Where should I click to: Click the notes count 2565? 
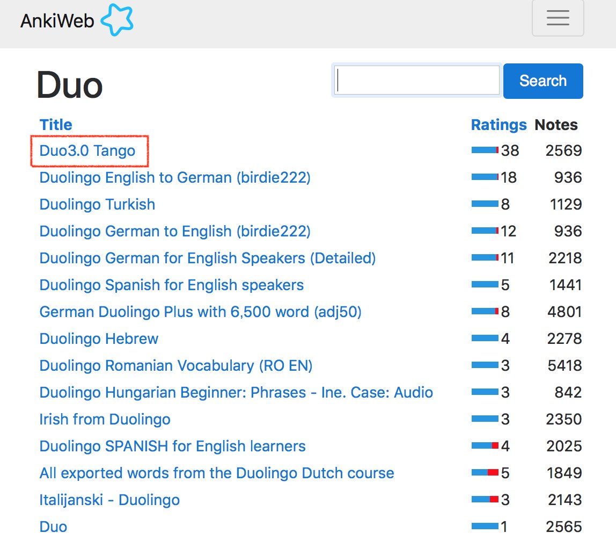(564, 527)
